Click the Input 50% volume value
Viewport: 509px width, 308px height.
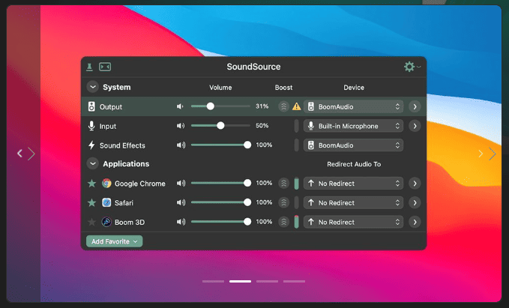tap(262, 126)
